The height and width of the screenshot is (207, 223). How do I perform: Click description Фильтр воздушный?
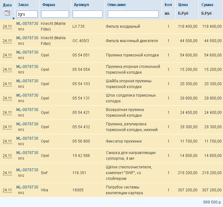click(x=123, y=26)
